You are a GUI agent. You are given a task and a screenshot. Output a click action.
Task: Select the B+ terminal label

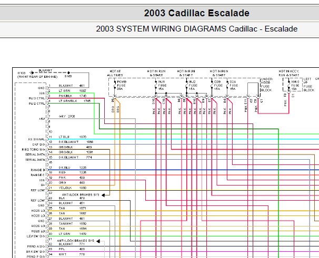[x=43, y=185]
